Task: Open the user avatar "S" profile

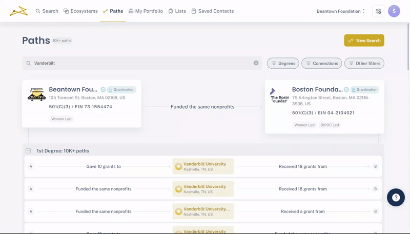Action: (x=394, y=11)
